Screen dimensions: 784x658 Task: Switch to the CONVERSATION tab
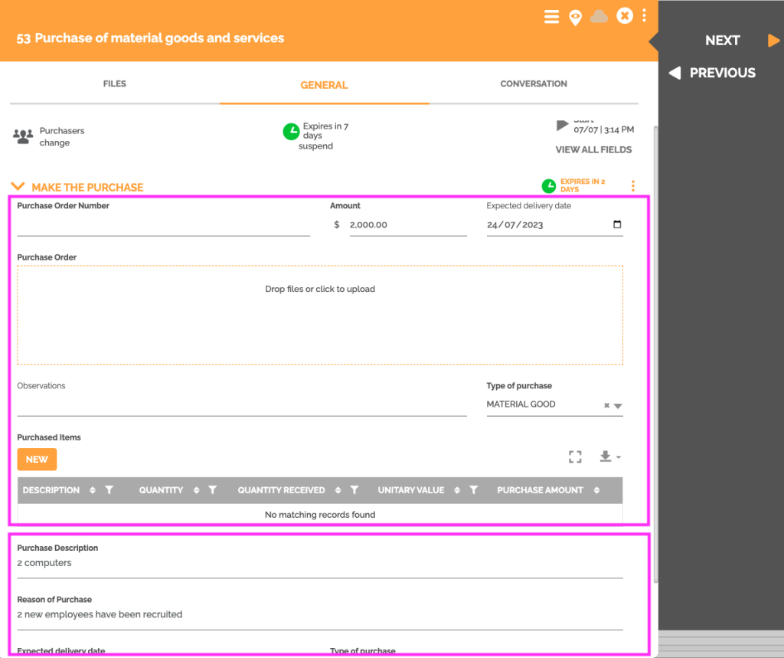[534, 83]
